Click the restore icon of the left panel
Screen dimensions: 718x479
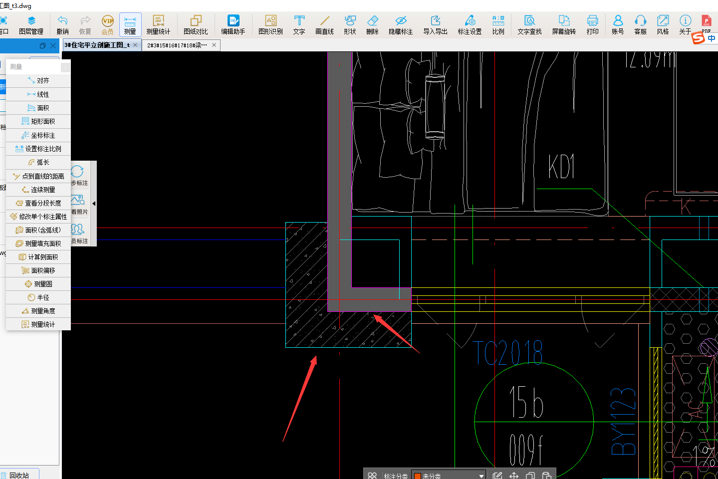(42, 45)
